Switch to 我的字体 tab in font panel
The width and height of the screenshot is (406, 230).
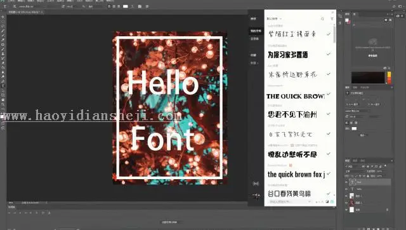pyautogui.click(x=256, y=31)
